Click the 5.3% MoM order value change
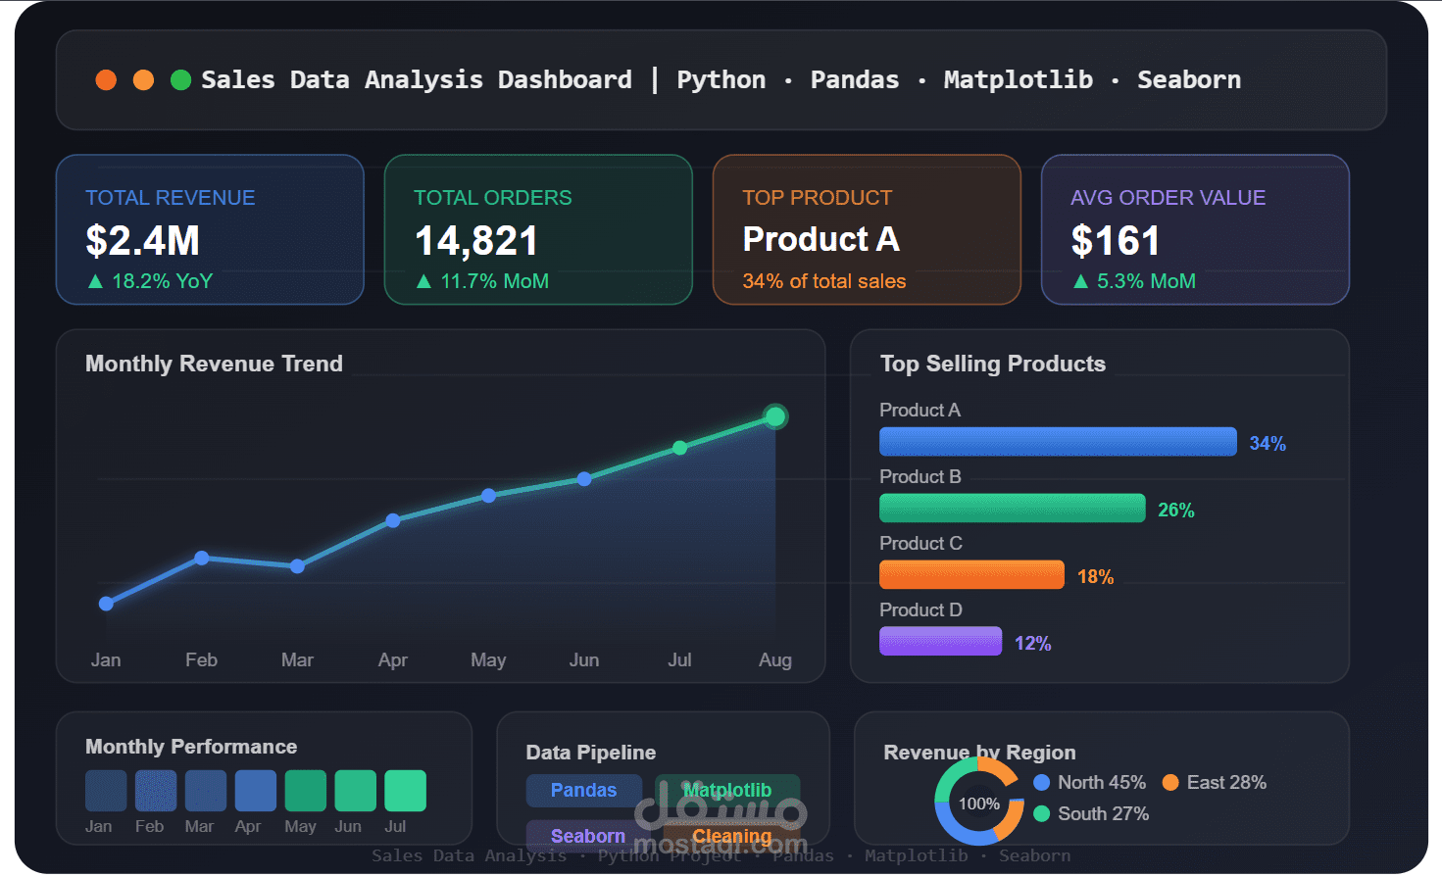The height and width of the screenshot is (877, 1442). click(1134, 281)
